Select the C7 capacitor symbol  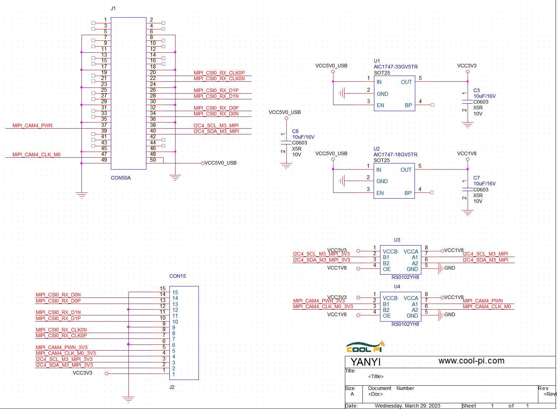pos(467,190)
